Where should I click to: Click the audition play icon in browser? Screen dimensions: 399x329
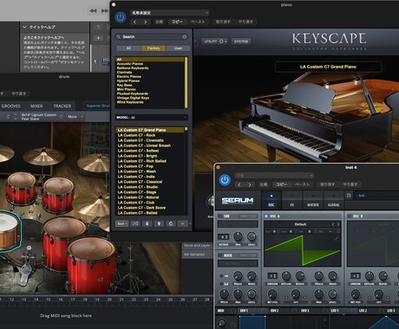tap(182, 223)
